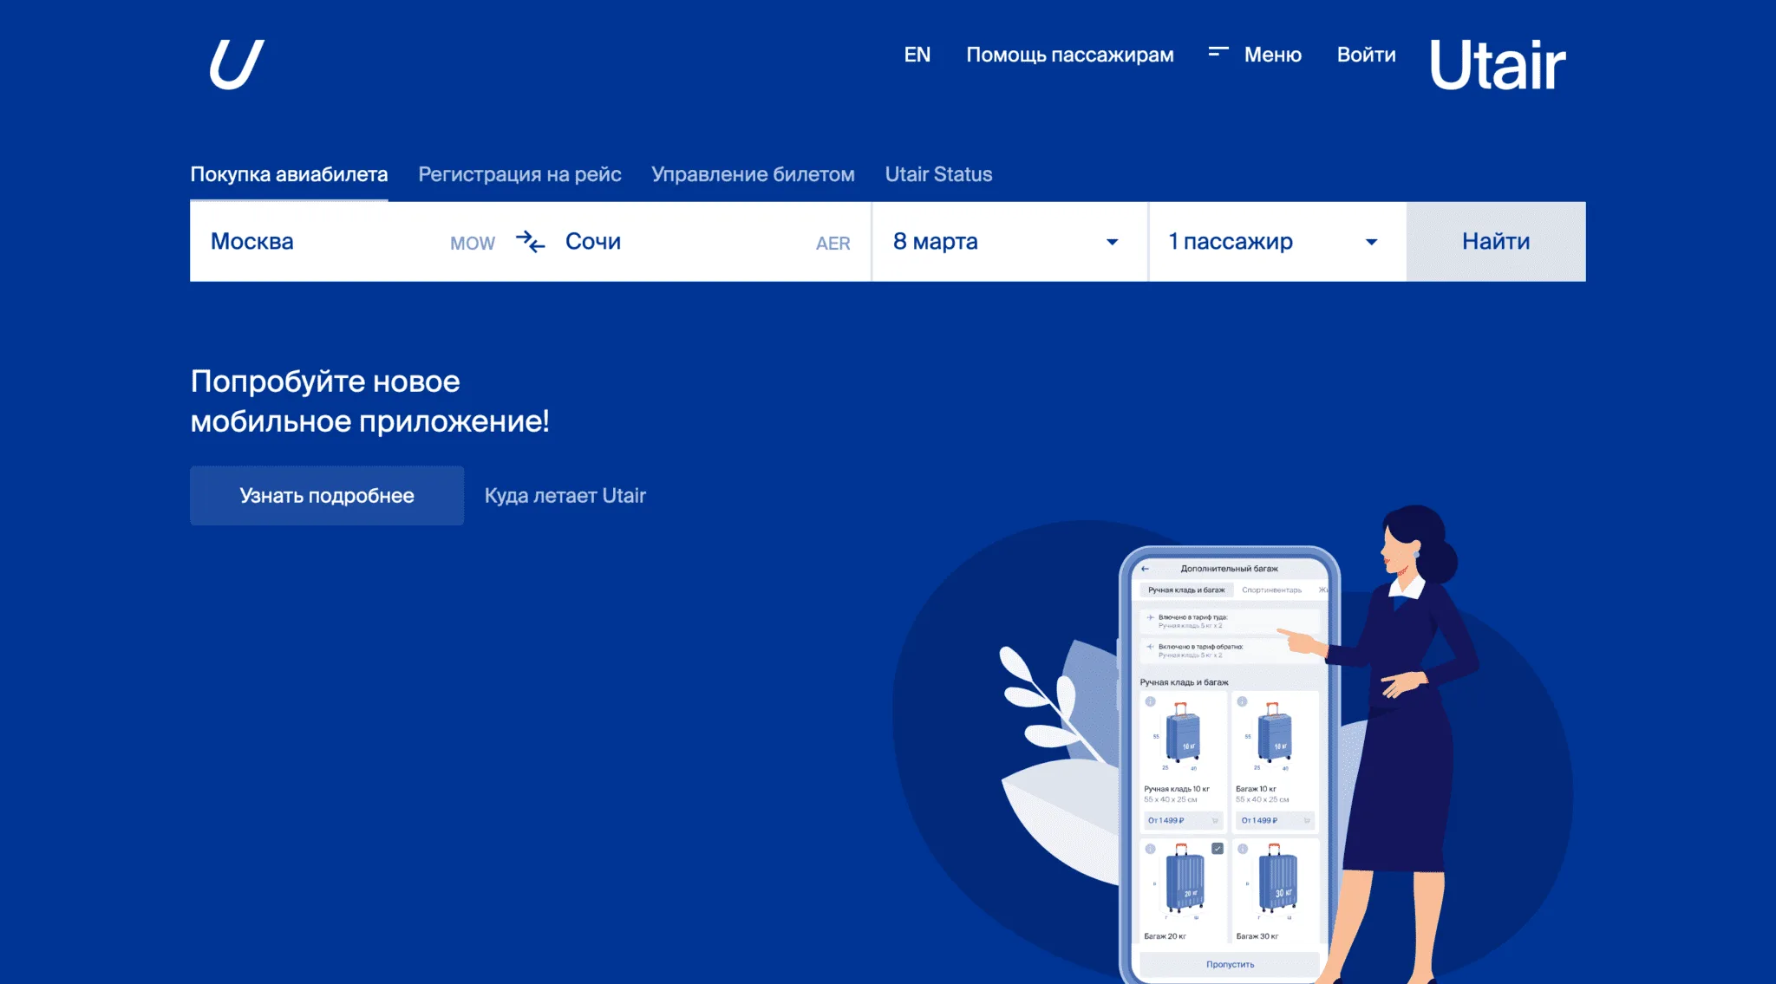
Task: Open the Управление билетом tab
Action: pos(753,174)
